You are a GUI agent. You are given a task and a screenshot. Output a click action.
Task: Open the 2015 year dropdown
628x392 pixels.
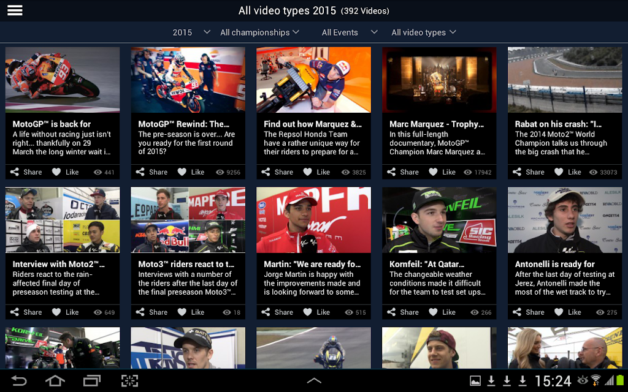191,32
